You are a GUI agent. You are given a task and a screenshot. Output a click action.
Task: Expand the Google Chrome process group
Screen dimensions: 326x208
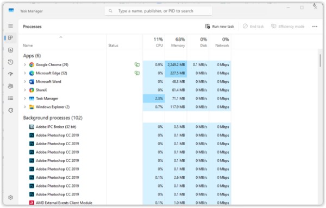click(25, 64)
